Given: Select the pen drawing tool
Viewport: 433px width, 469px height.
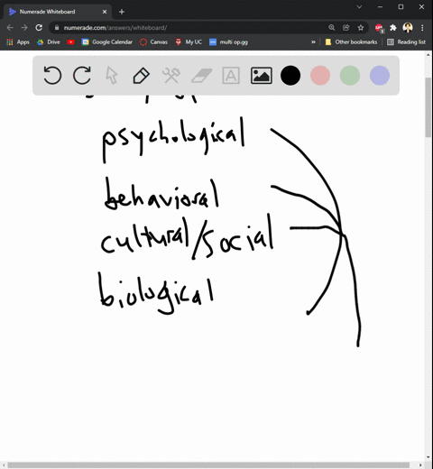Looking at the screenshot, I should pyautogui.click(x=142, y=76).
